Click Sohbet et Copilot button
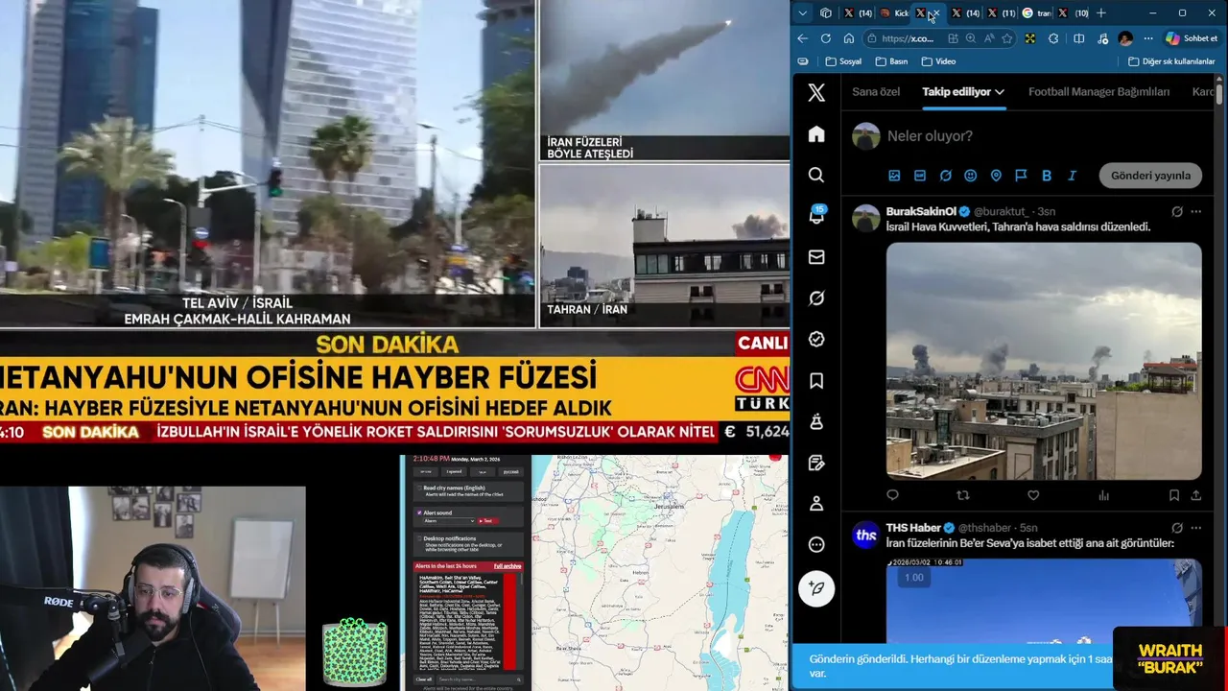This screenshot has height=691, width=1228. (1191, 38)
